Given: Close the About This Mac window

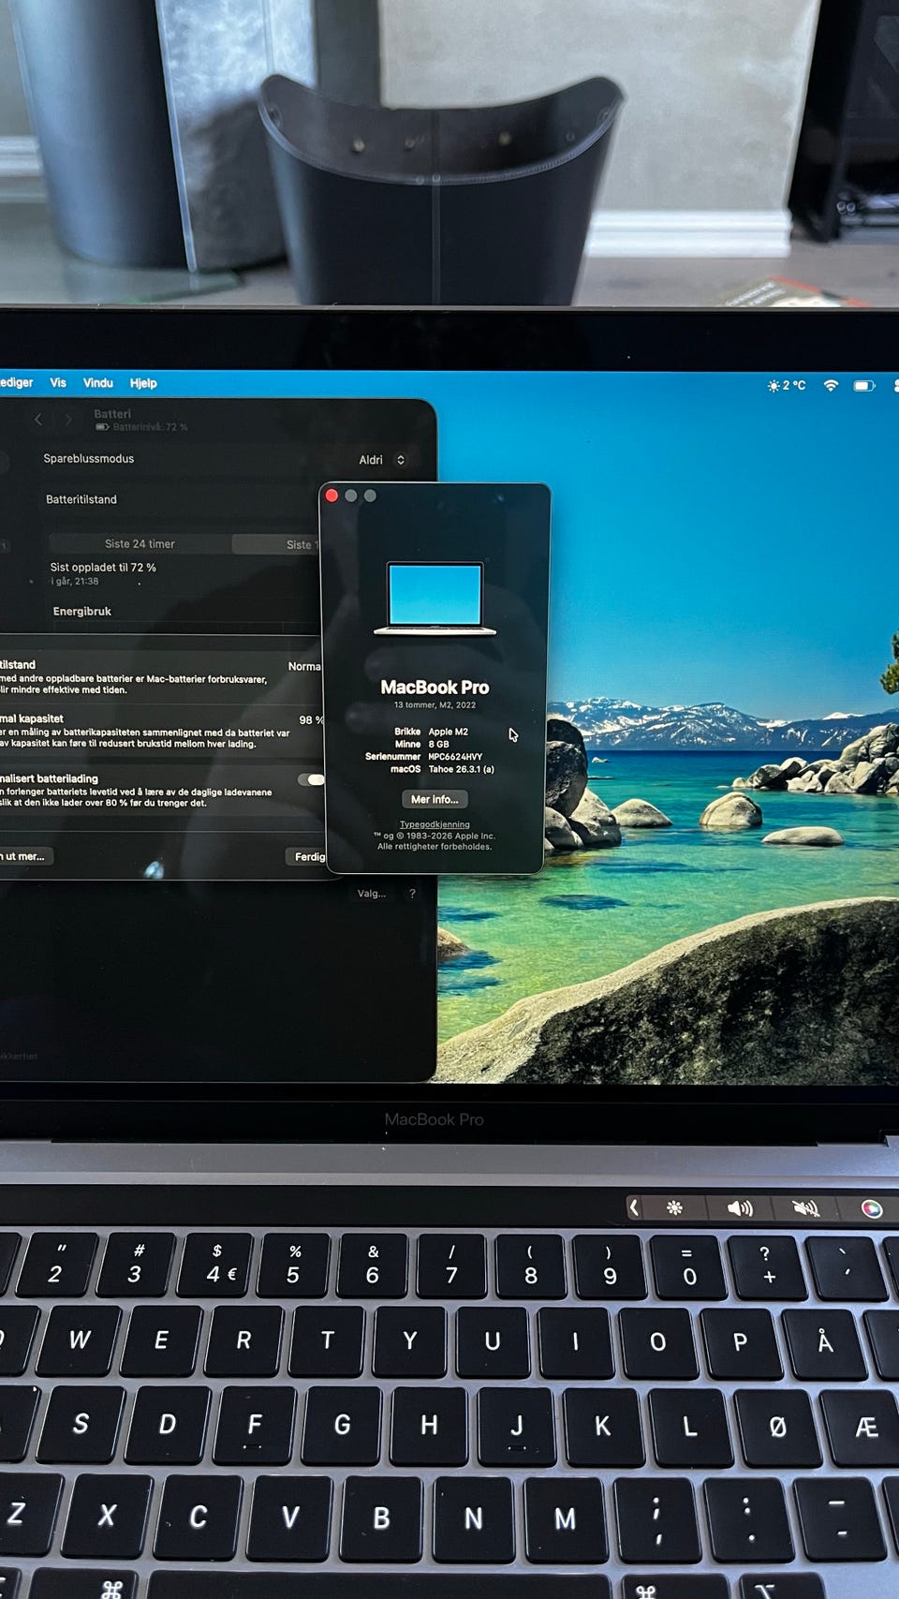Looking at the screenshot, I should (332, 496).
